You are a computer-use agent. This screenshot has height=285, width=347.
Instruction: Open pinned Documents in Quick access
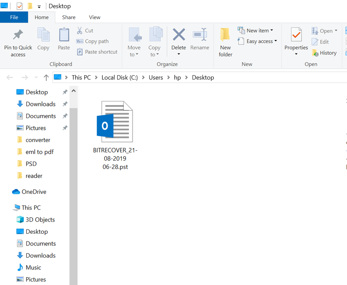[x=41, y=116]
